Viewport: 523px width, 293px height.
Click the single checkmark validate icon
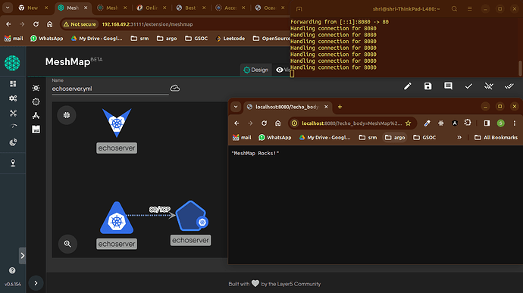pyautogui.click(x=468, y=86)
